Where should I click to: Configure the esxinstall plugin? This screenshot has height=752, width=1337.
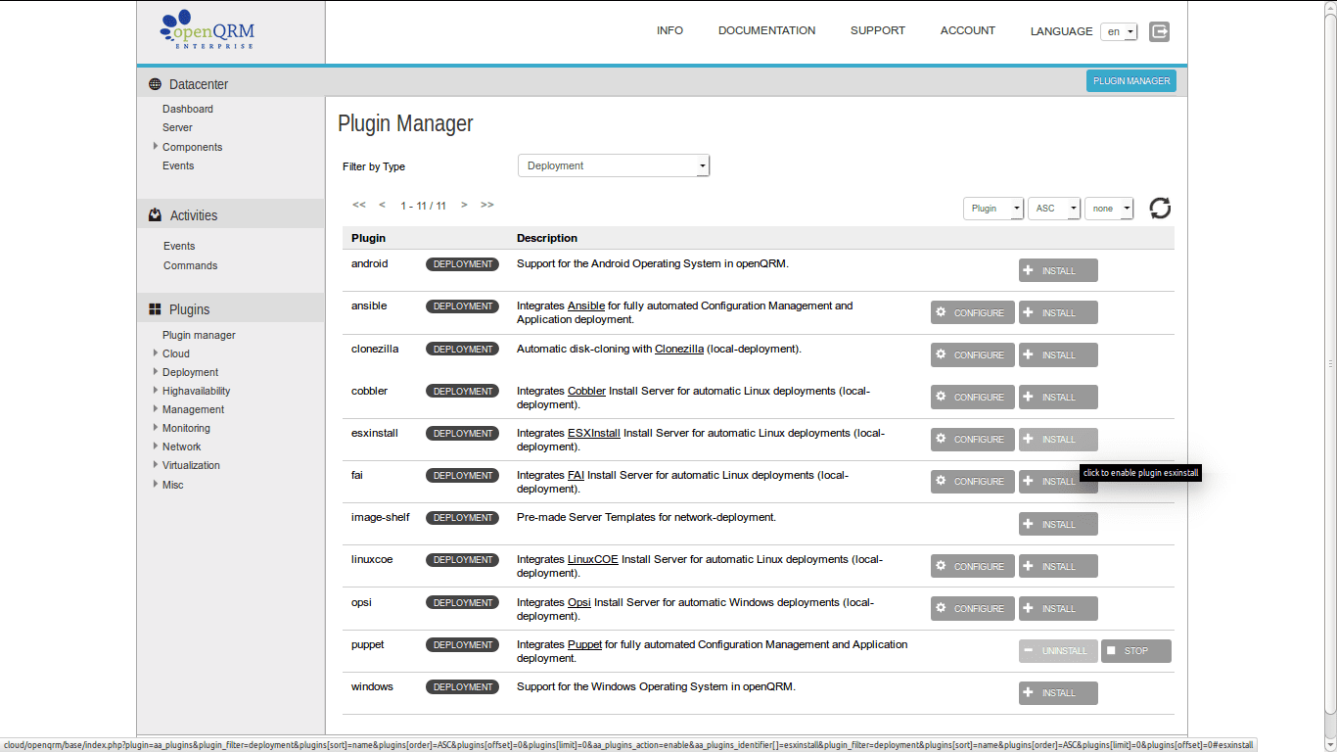(972, 439)
